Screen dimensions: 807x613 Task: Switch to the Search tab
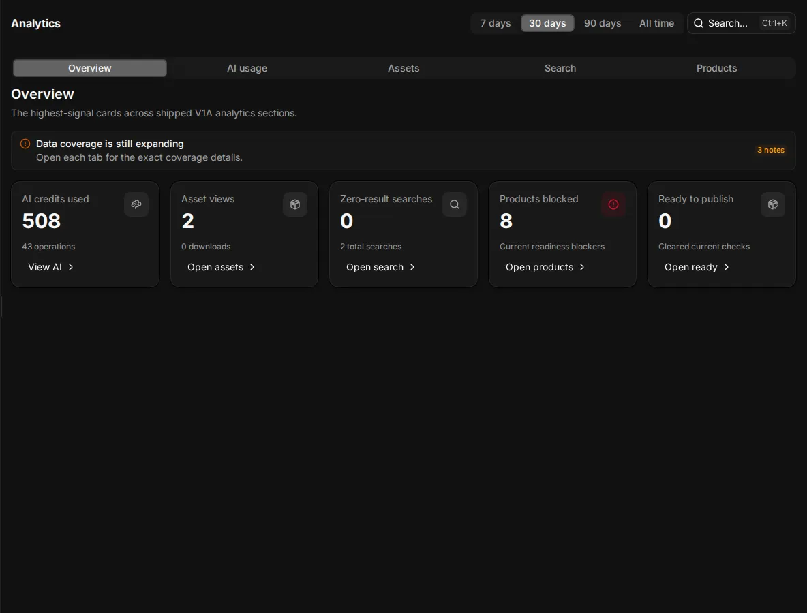pos(560,68)
